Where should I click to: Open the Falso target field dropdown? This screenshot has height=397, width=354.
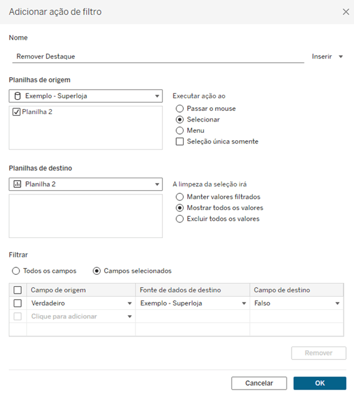click(x=337, y=304)
